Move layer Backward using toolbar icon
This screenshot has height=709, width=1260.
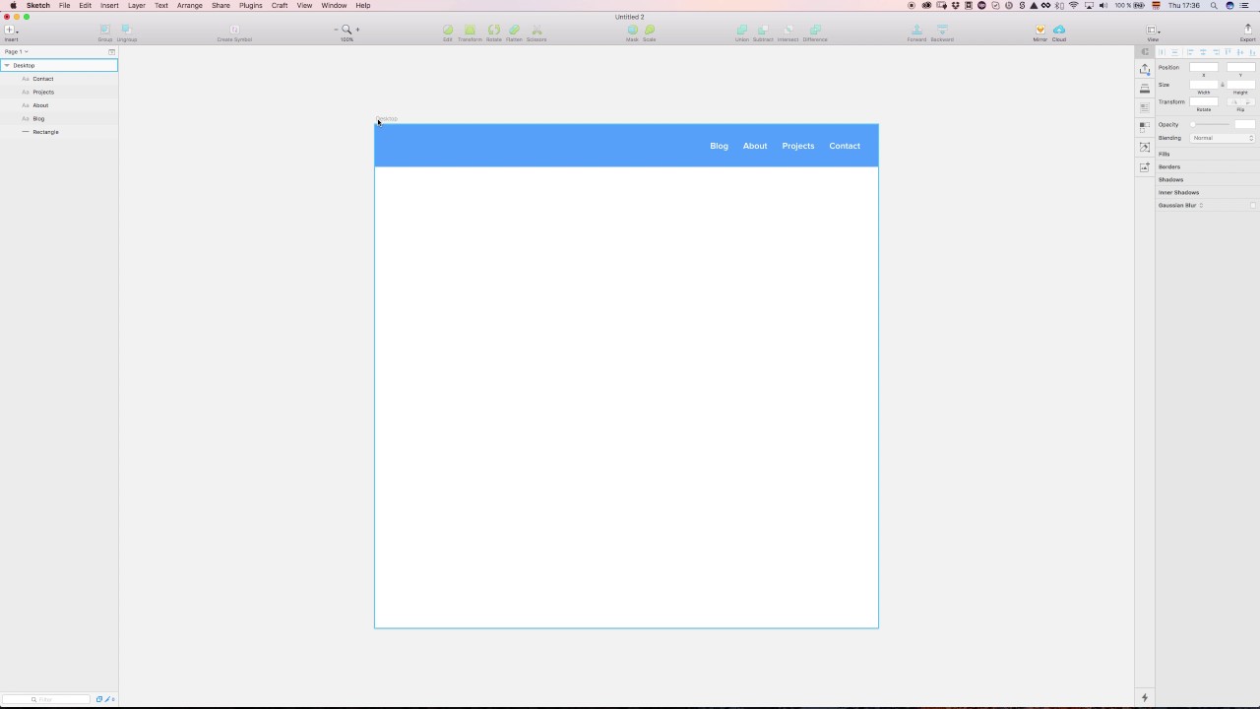942,30
